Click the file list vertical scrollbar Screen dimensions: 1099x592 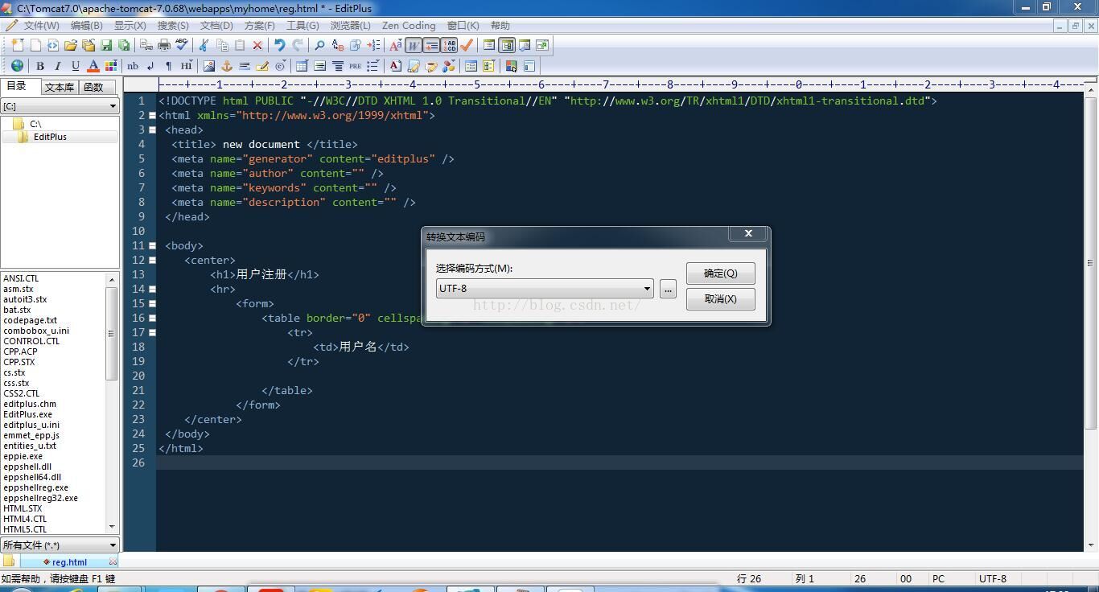(112, 402)
